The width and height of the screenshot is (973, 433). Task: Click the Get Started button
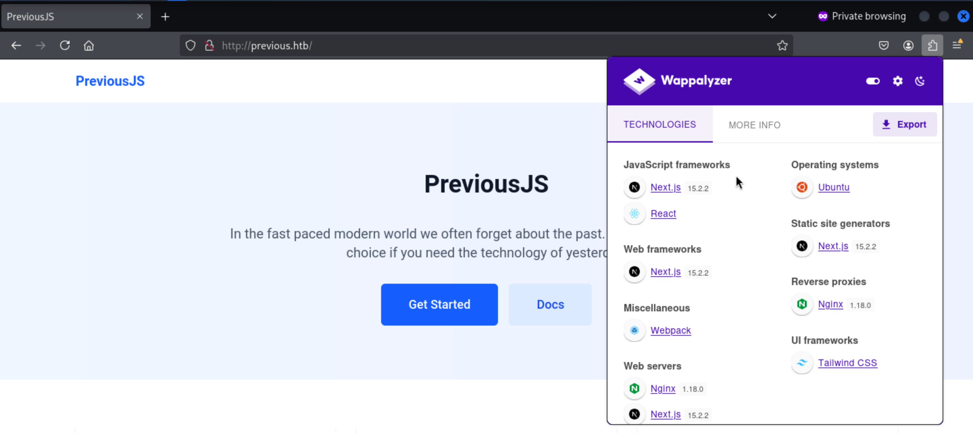[439, 304]
